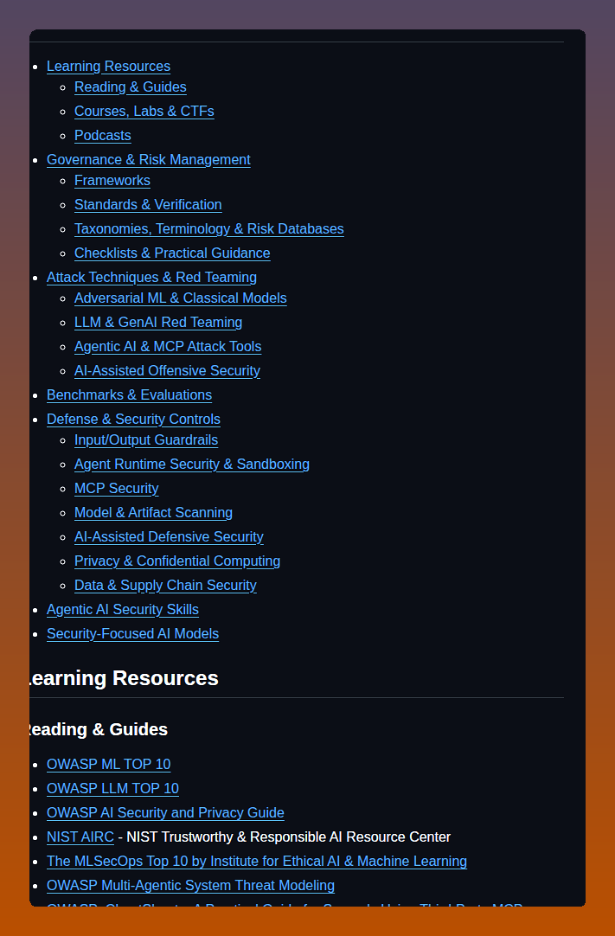Jump to Reading & Guides in contents
This screenshot has width=615, height=936.
[x=130, y=87]
